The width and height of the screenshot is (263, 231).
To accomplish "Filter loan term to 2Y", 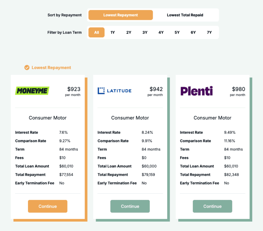I will [x=129, y=33].
